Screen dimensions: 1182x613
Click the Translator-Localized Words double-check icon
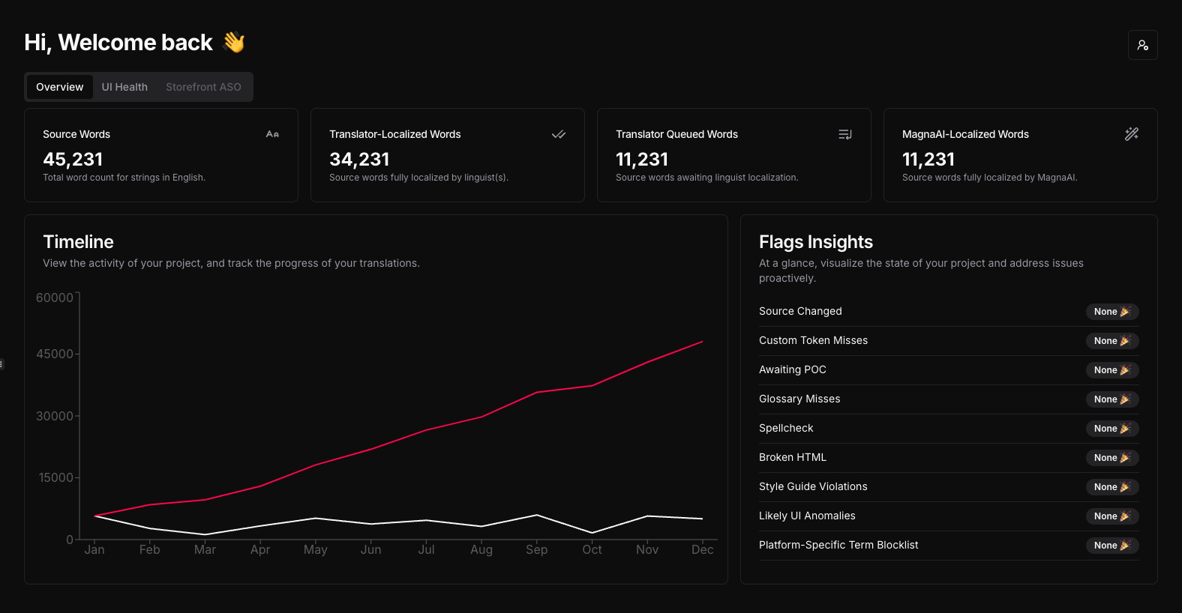[559, 134]
